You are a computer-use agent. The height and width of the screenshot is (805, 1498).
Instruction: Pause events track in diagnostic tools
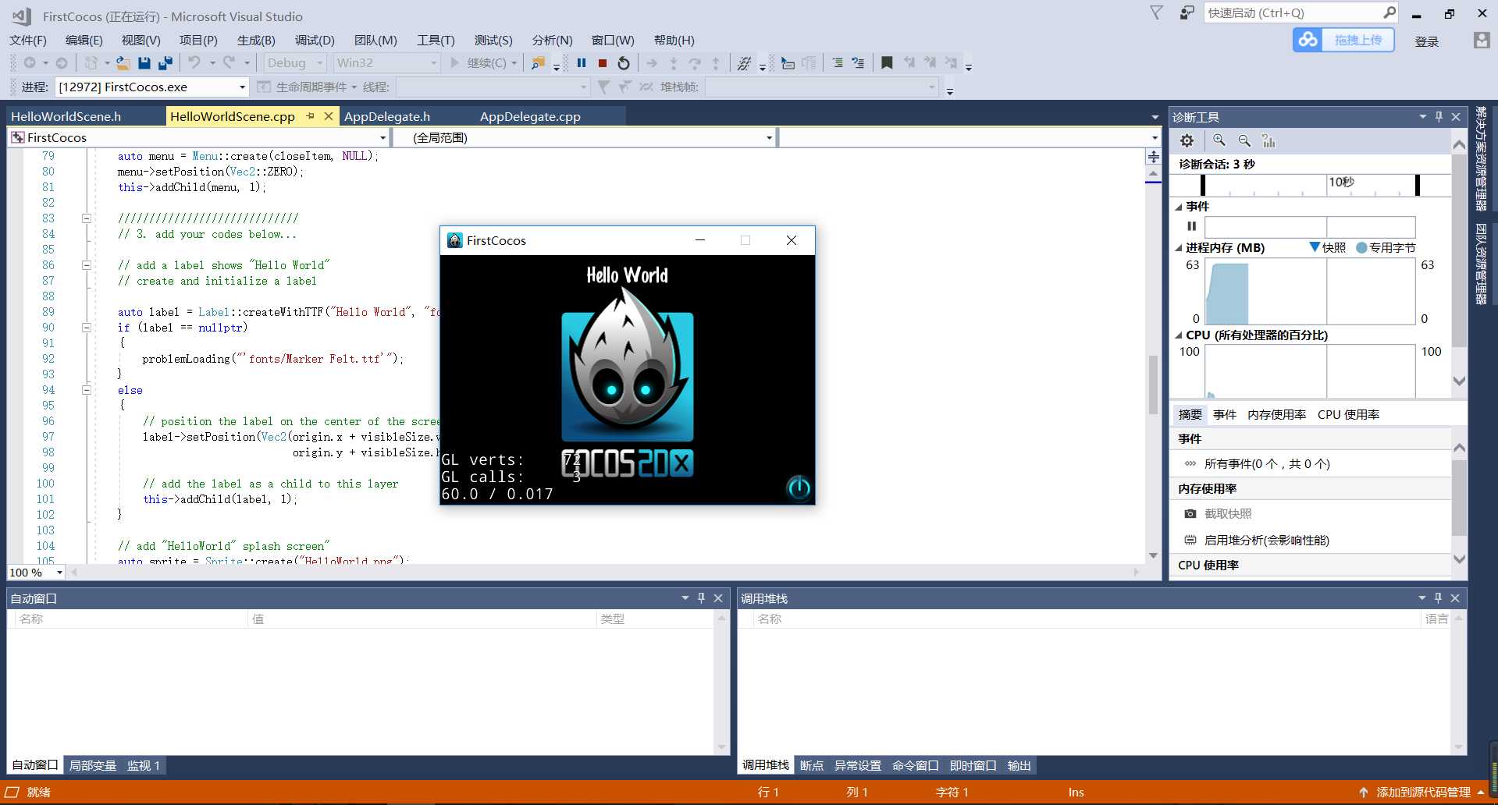(x=1191, y=226)
